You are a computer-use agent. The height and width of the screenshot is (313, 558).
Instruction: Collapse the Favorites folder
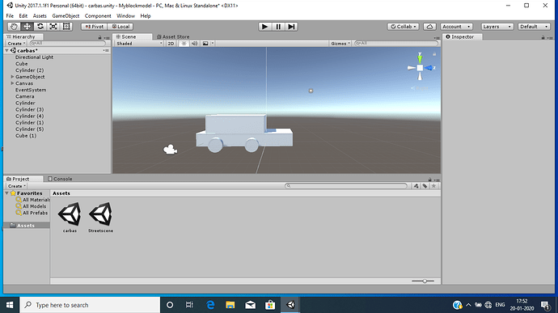click(x=6, y=193)
